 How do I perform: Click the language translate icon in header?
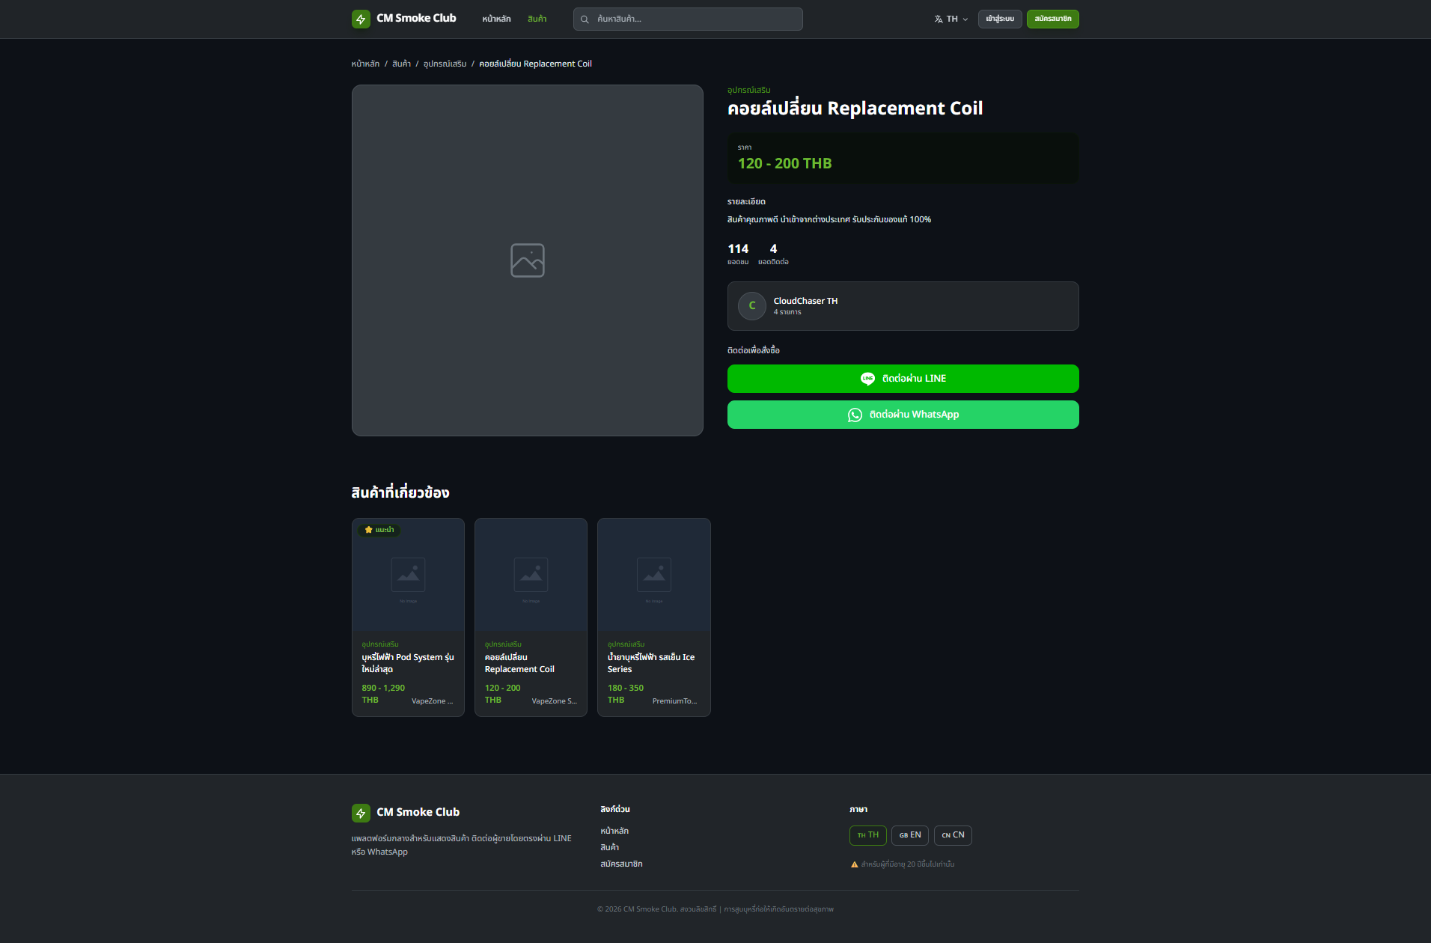(939, 19)
